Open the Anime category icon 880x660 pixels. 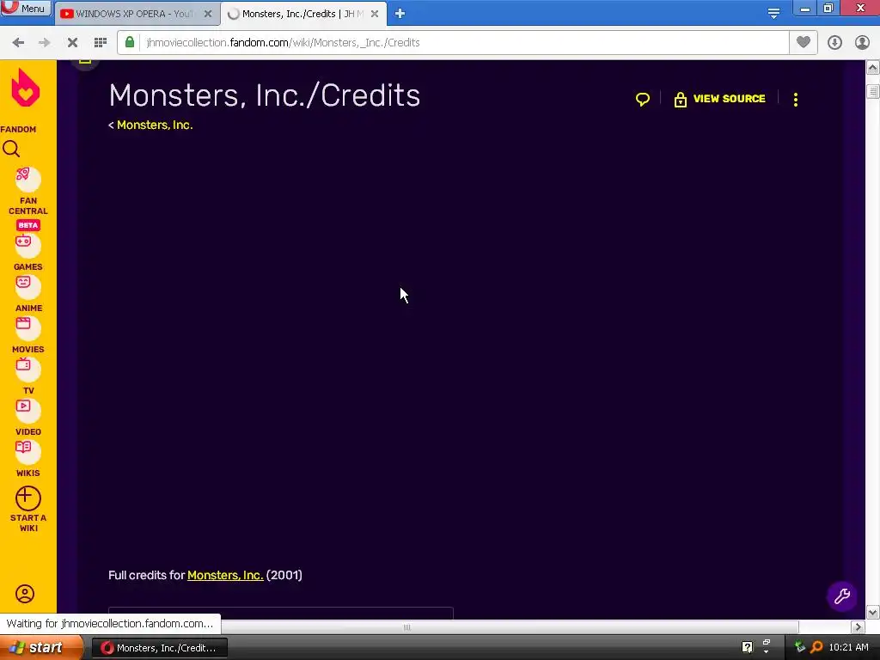pyautogui.click(x=27, y=287)
